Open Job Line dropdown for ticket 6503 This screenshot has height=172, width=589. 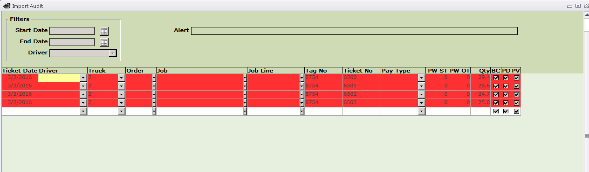(302, 103)
